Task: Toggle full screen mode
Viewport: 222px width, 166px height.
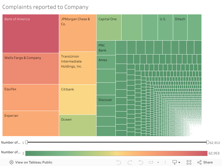Action: click(189, 162)
